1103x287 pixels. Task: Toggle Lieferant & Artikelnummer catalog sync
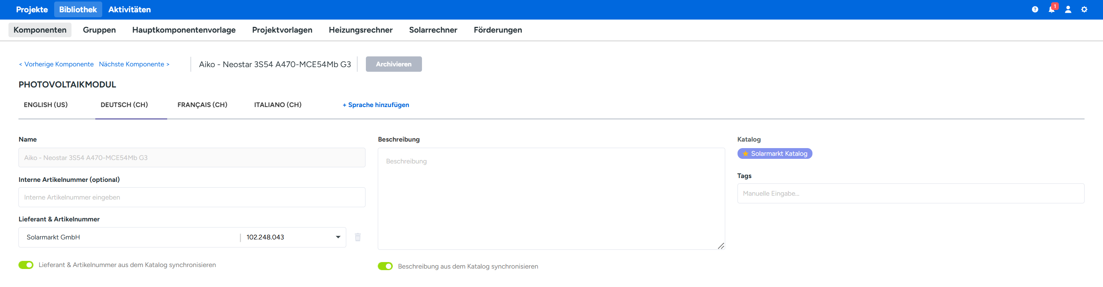pos(26,265)
